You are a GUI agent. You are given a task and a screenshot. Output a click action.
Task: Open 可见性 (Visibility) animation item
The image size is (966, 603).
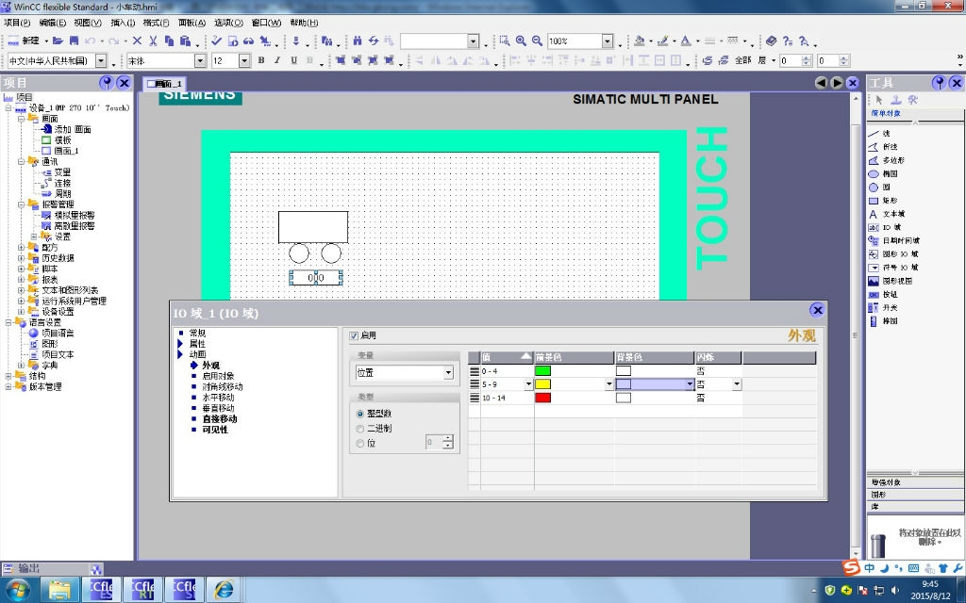point(215,430)
